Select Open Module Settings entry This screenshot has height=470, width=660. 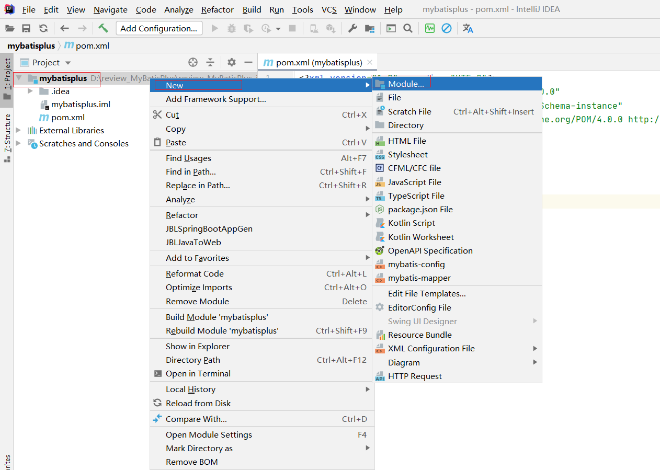point(261,434)
